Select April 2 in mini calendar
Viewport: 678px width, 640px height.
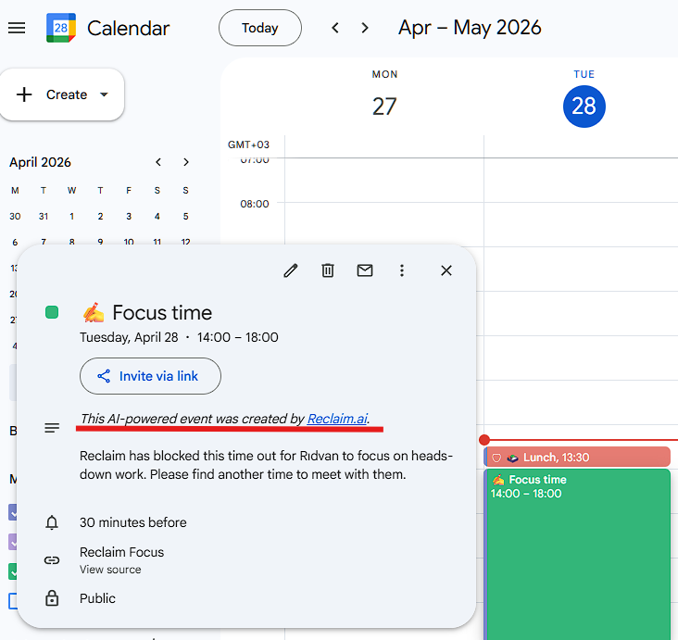[100, 216]
